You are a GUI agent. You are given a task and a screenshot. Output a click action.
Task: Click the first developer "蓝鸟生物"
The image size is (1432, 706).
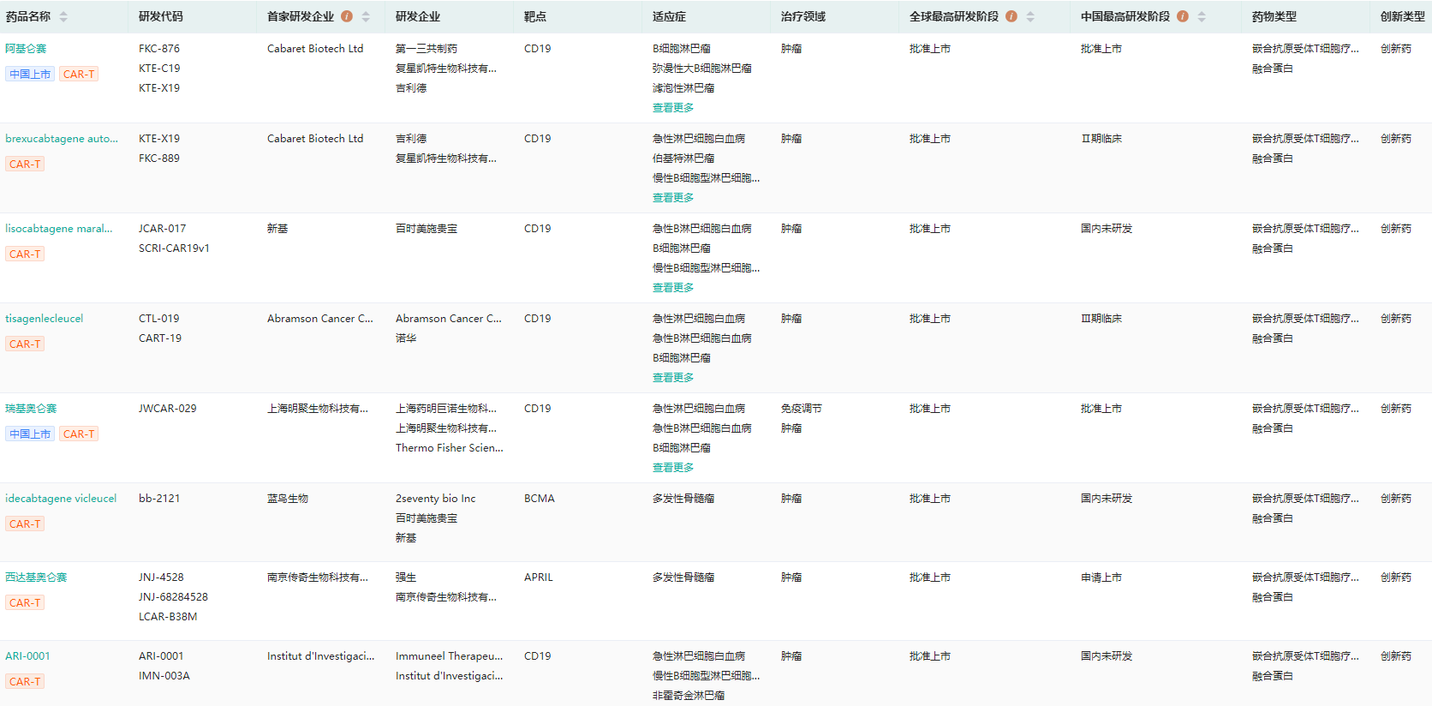[288, 499]
